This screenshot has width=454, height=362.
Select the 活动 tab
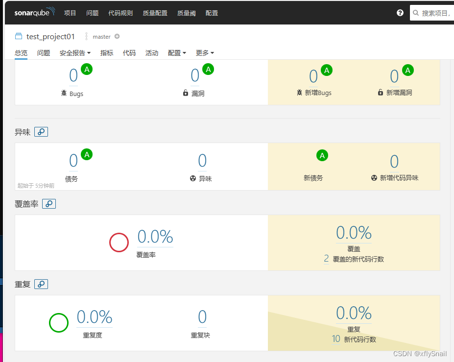click(x=152, y=53)
